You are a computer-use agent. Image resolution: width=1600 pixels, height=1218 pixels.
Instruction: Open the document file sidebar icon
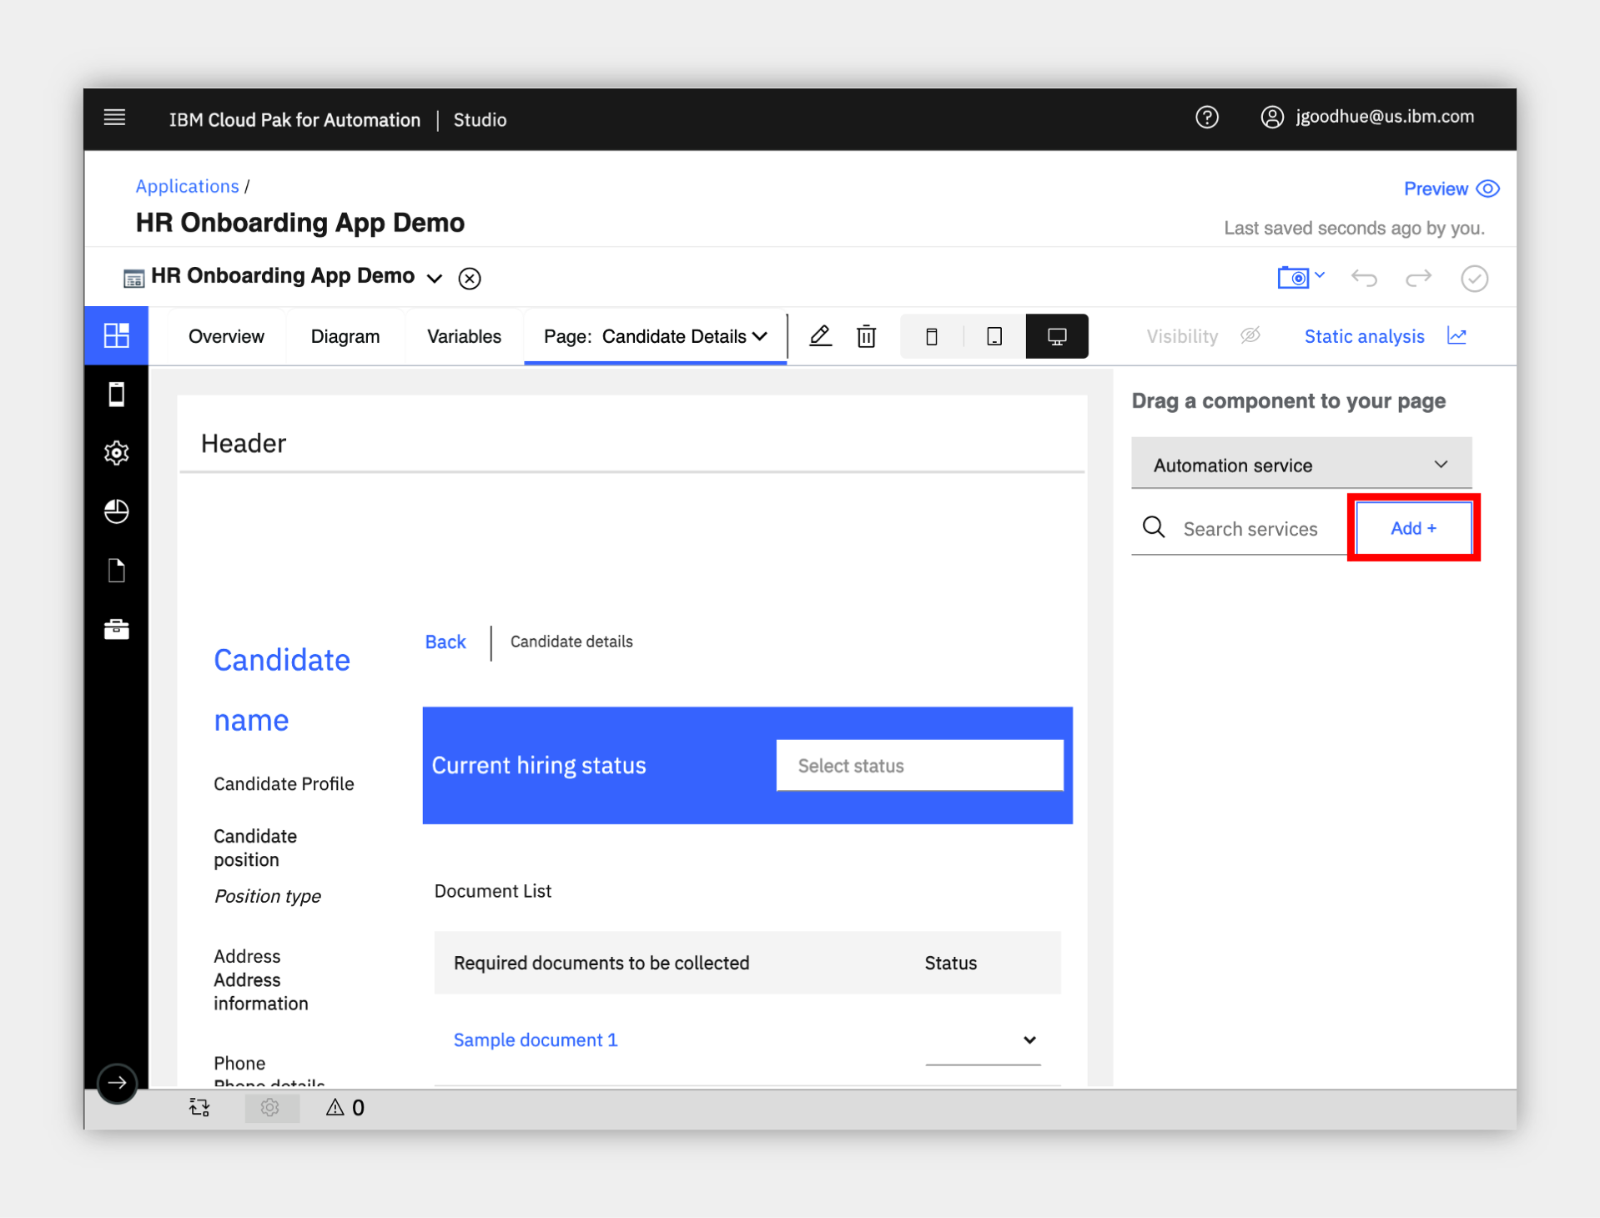pos(117,571)
